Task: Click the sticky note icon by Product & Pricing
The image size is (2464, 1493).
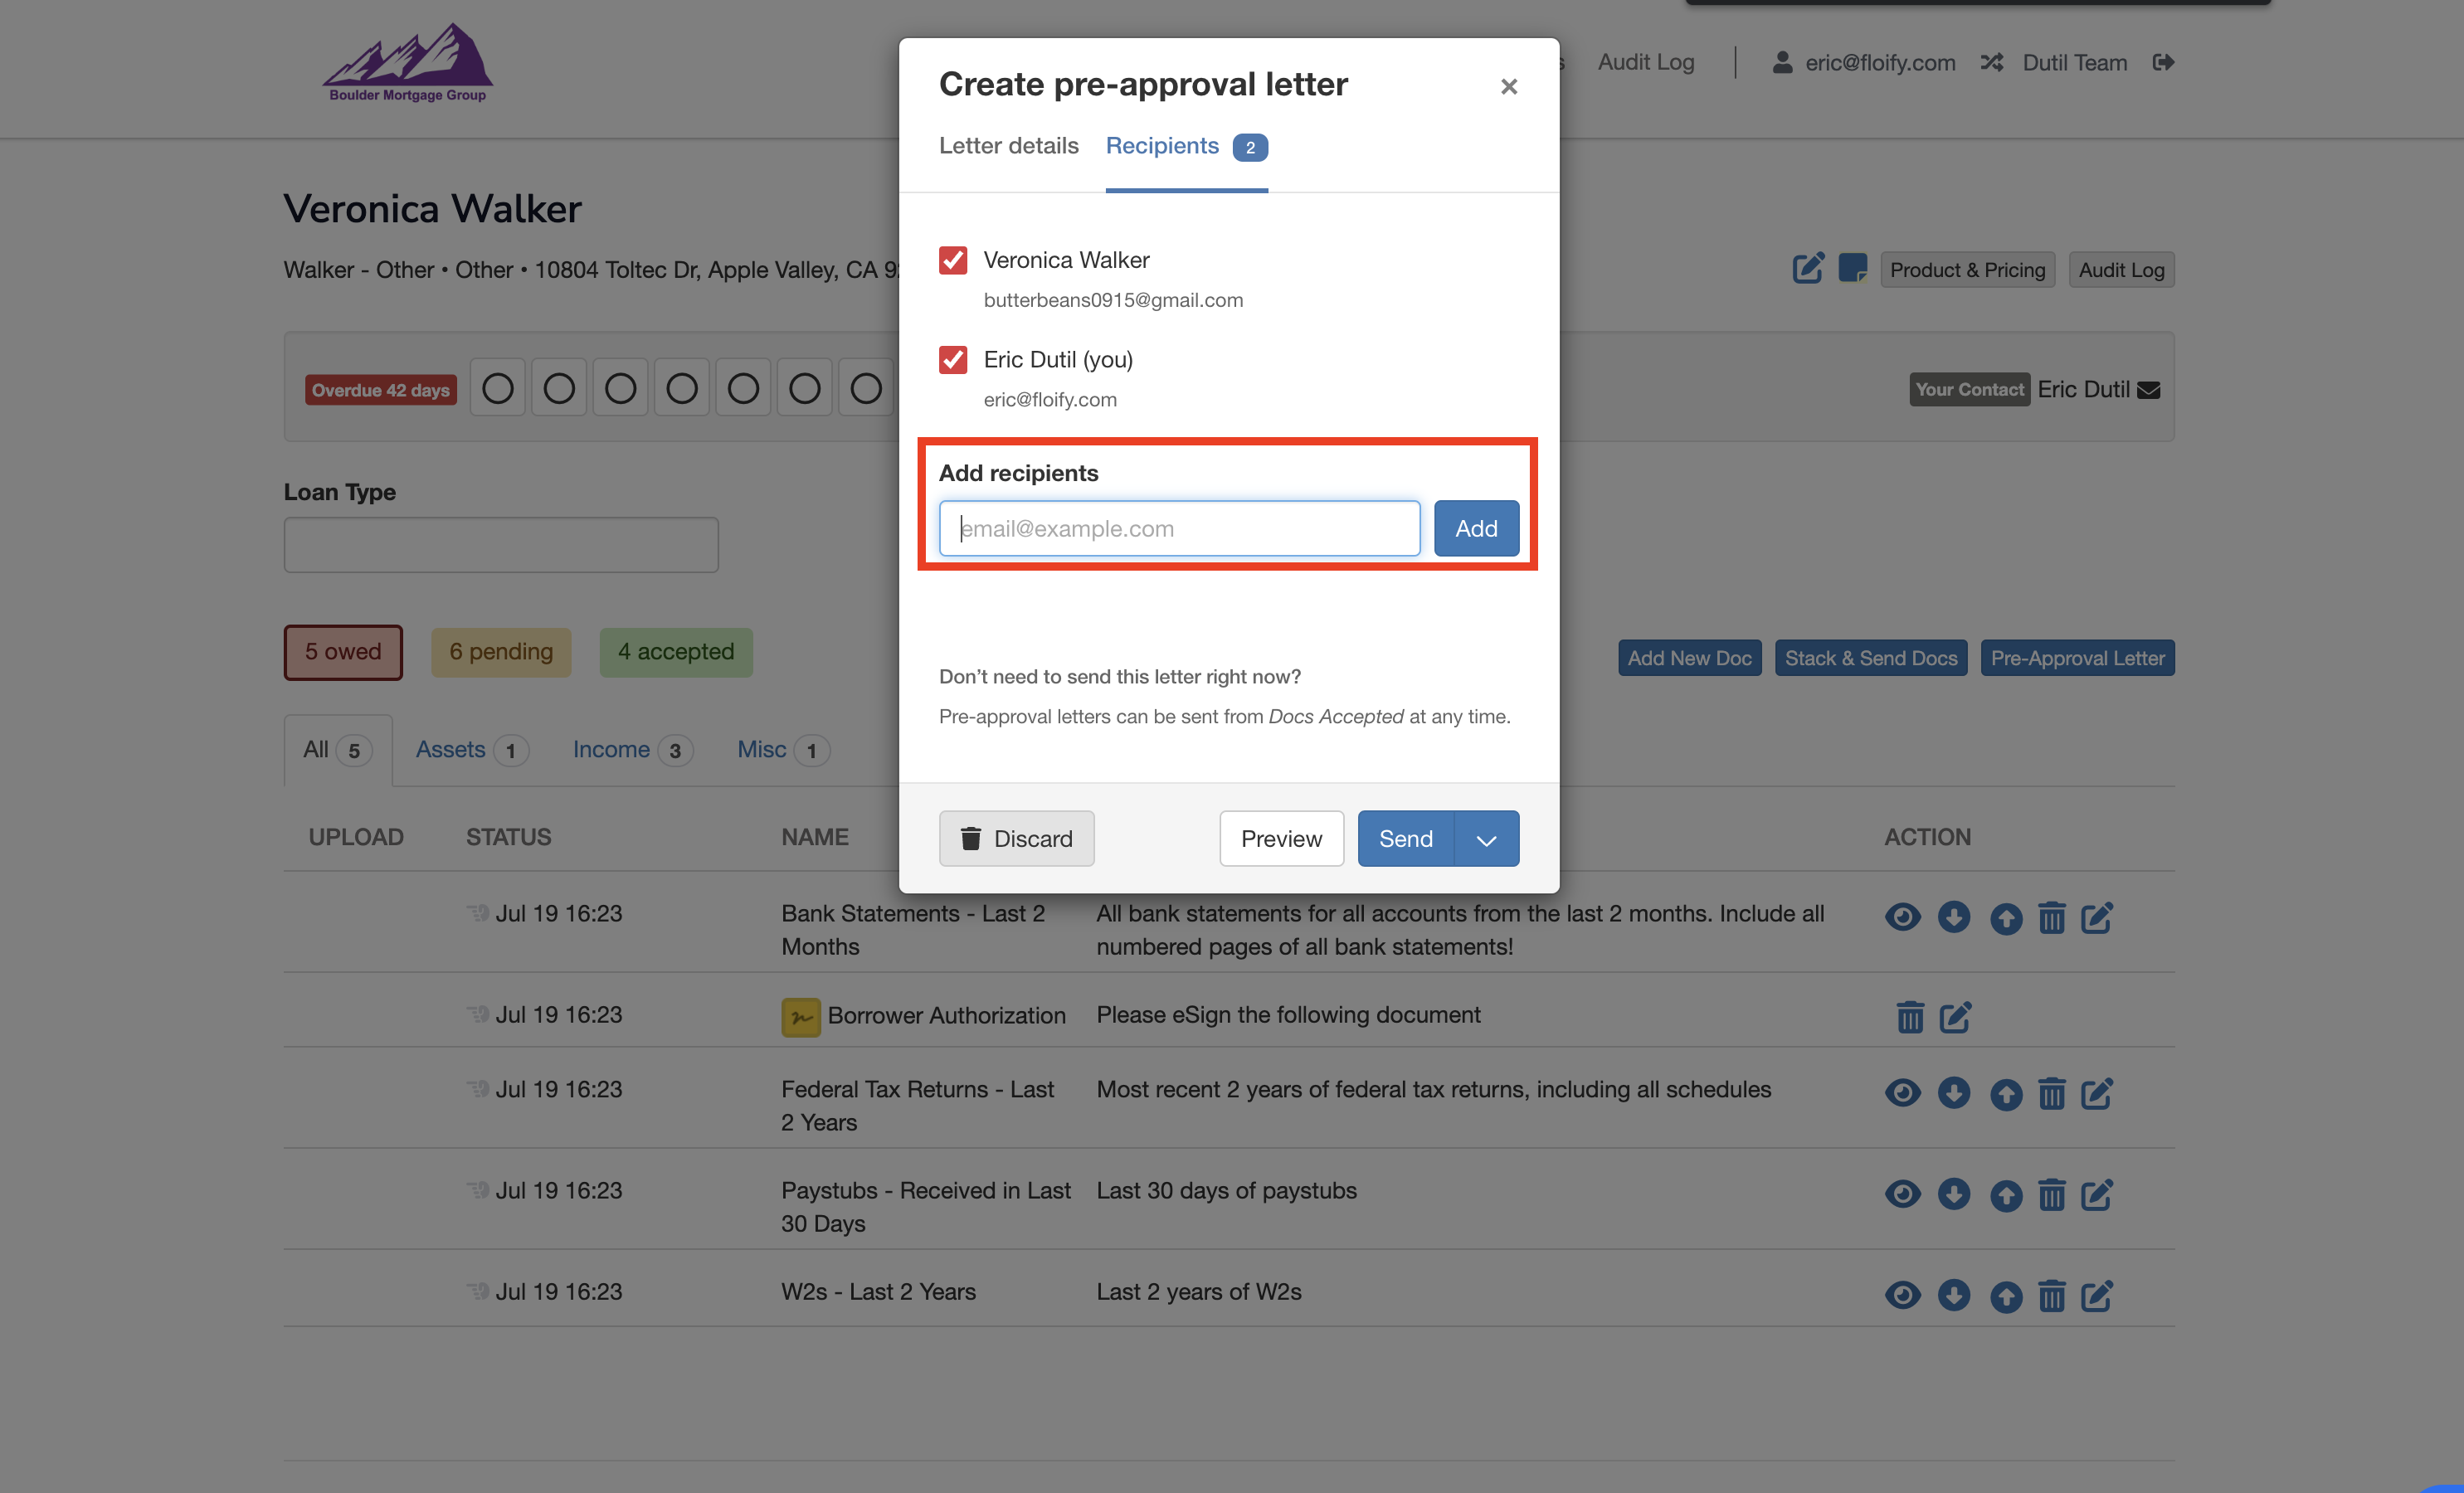Action: [1852, 268]
